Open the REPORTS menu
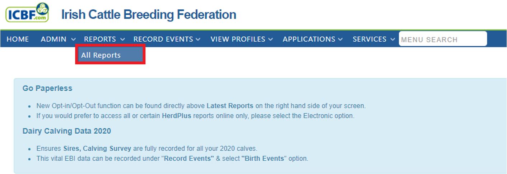 point(100,39)
